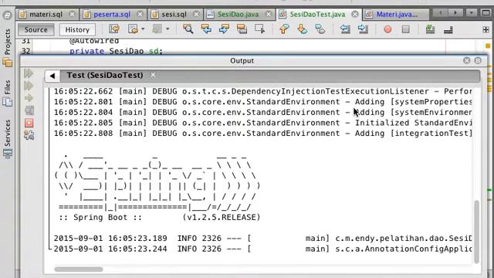Click Previous Bookmark arrow icon
This screenshot has width=494, height=278.
(284, 29)
